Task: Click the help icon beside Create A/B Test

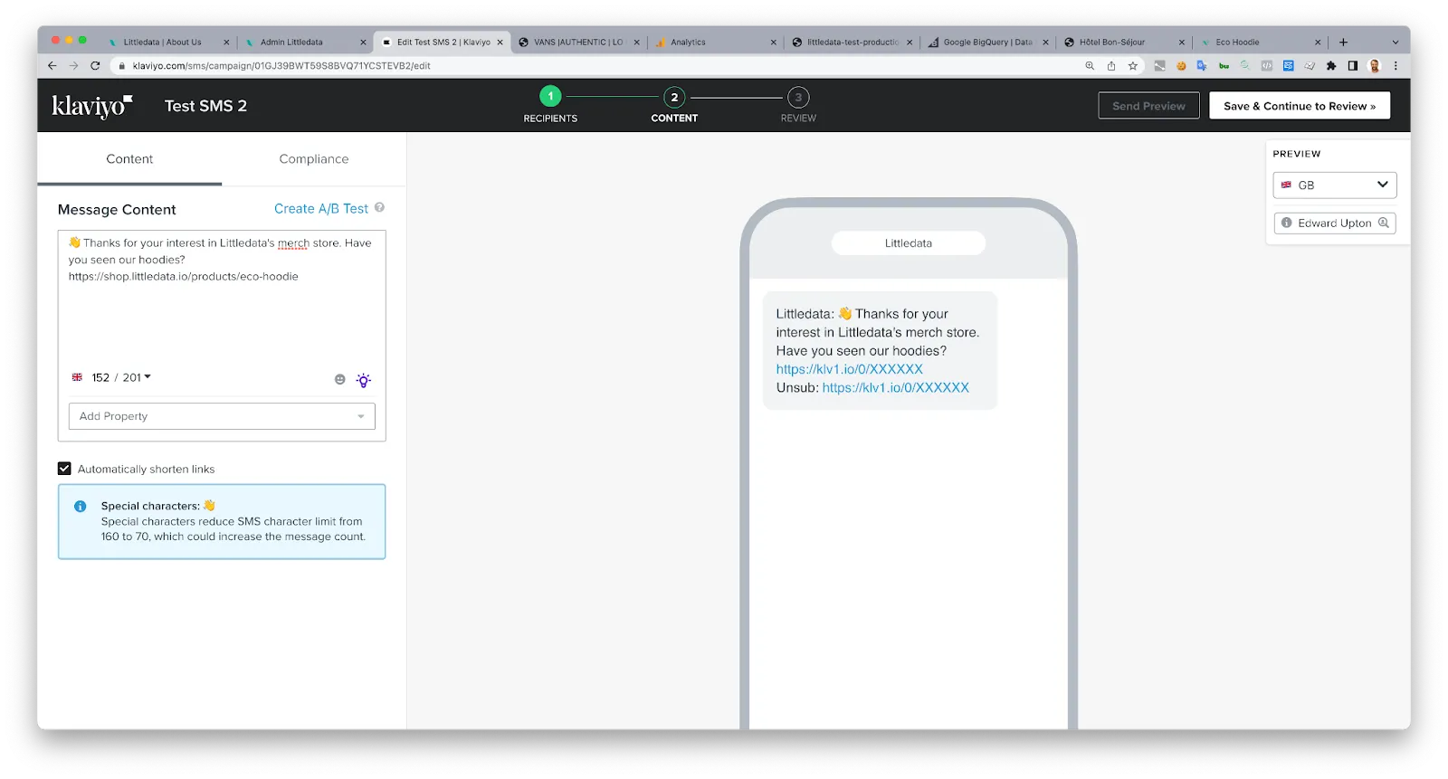Action: (380, 208)
